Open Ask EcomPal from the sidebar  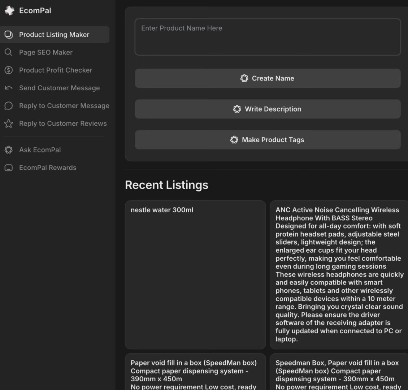point(40,150)
